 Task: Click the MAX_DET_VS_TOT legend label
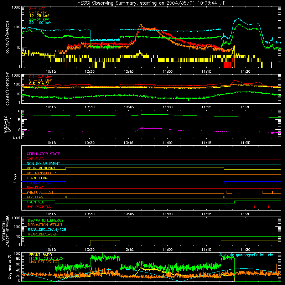coord(44,262)
